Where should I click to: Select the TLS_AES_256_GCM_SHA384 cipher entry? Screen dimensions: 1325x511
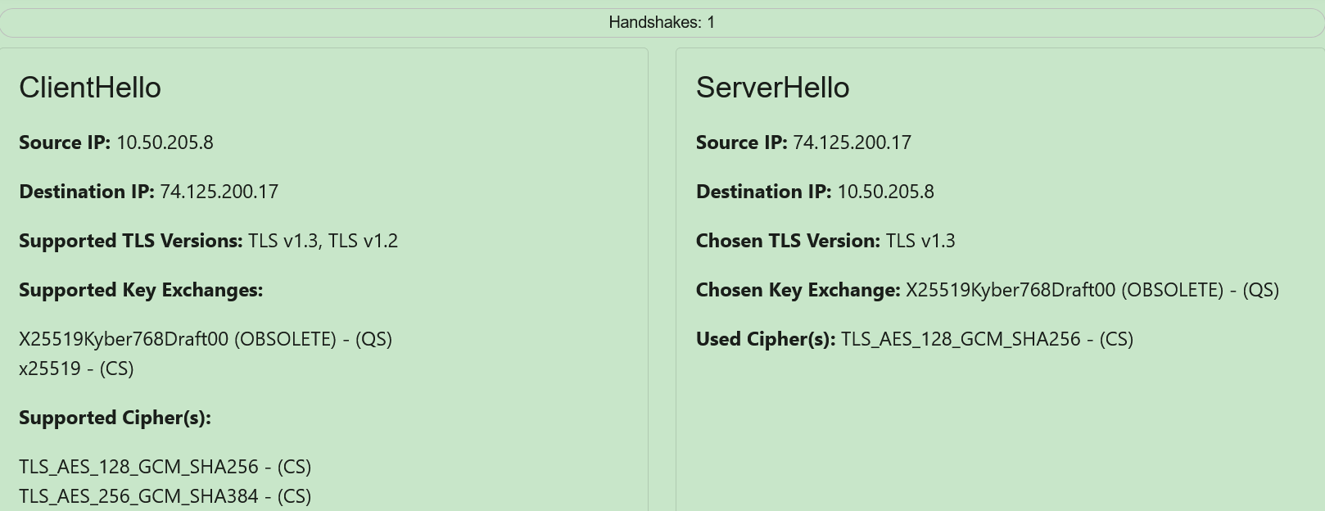165,496
